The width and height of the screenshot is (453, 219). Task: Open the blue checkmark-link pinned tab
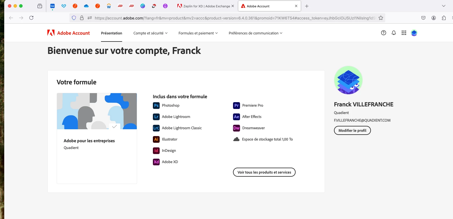tap(64, 6)
